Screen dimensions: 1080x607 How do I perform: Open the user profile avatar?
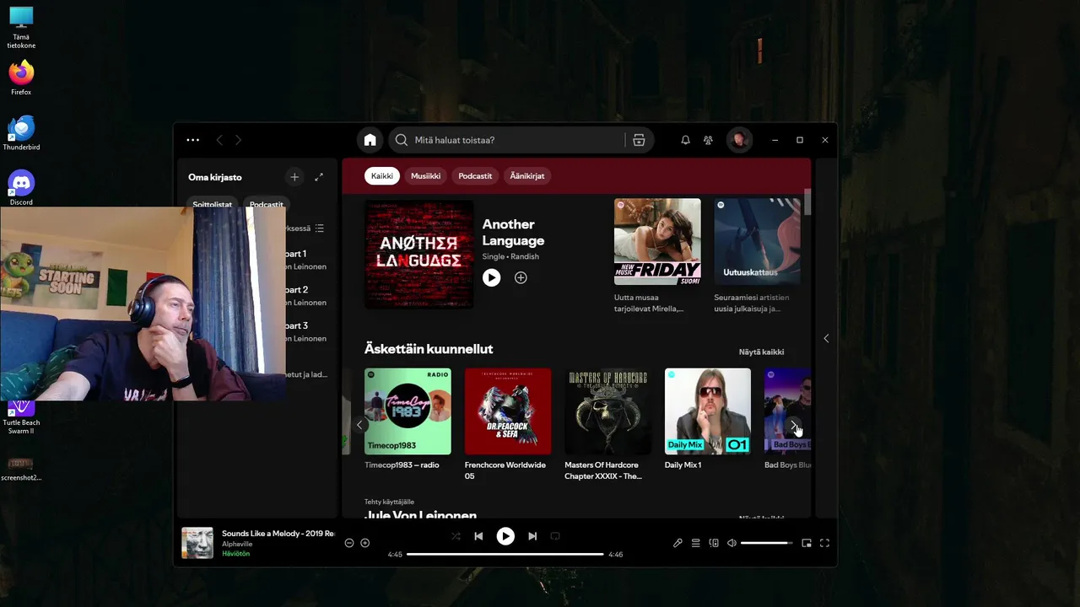pyautogui.click(x=739, y=140)
